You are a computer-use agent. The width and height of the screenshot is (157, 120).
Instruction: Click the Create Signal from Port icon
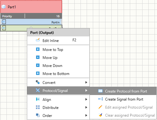[100, 99]
